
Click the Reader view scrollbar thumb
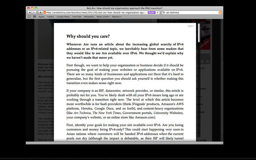click(x=199, y=33)
